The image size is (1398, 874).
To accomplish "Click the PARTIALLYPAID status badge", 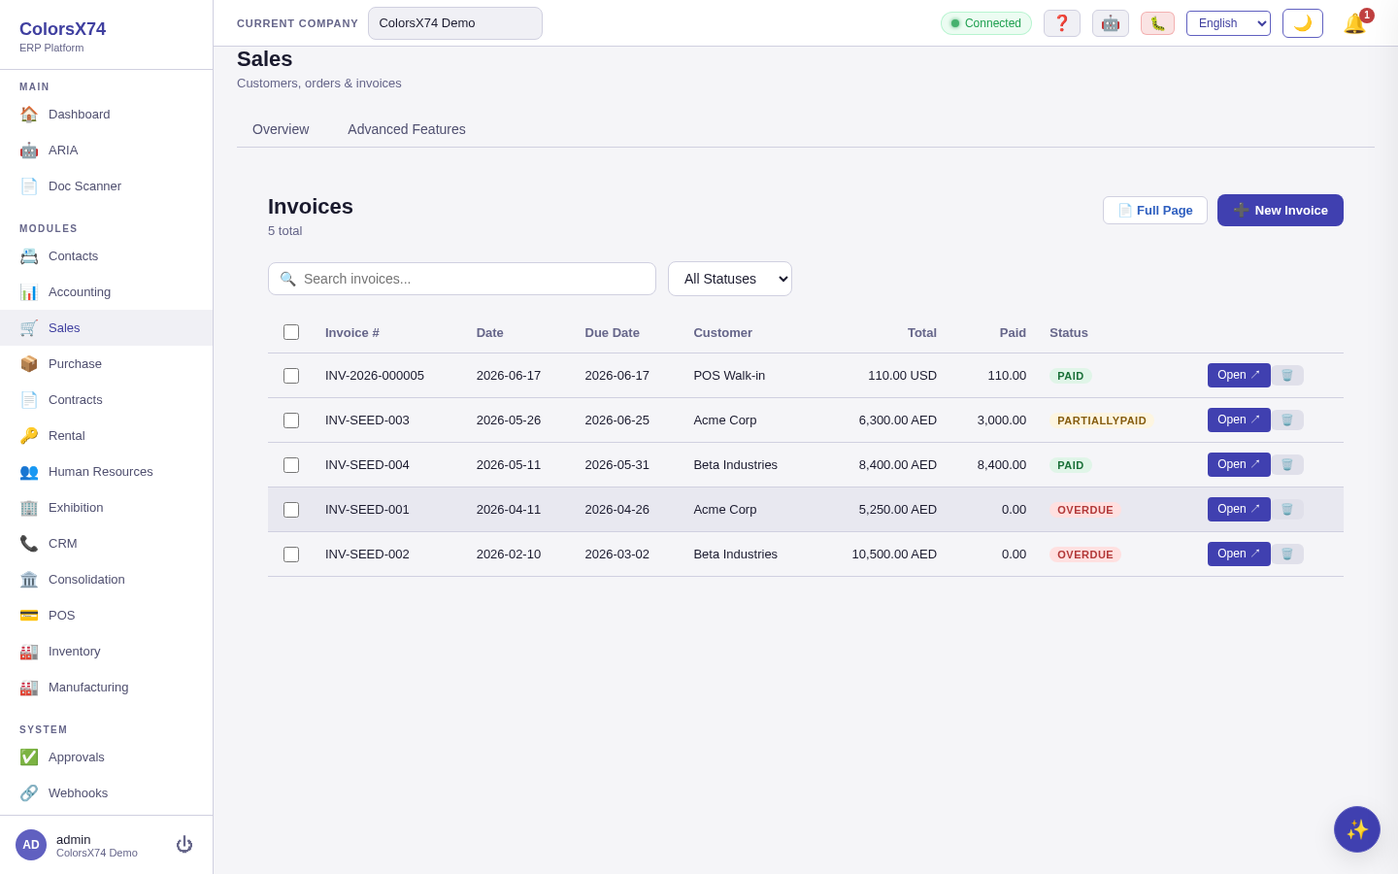I will coord(1102,420).
